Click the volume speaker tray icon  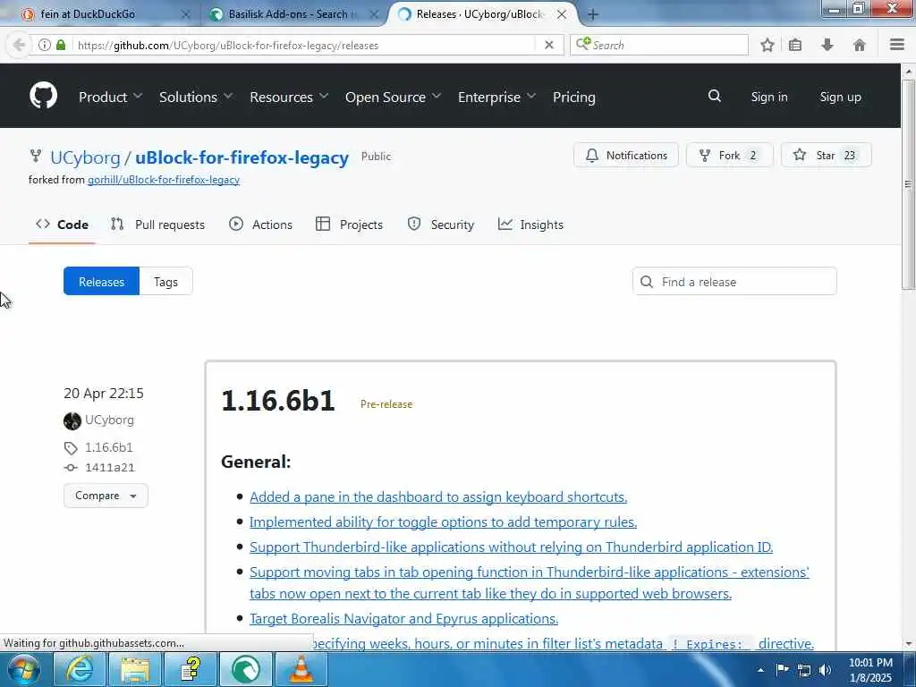click(825, 670)
